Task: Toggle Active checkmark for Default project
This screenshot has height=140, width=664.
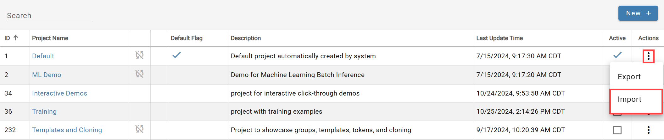Action: 617,55
